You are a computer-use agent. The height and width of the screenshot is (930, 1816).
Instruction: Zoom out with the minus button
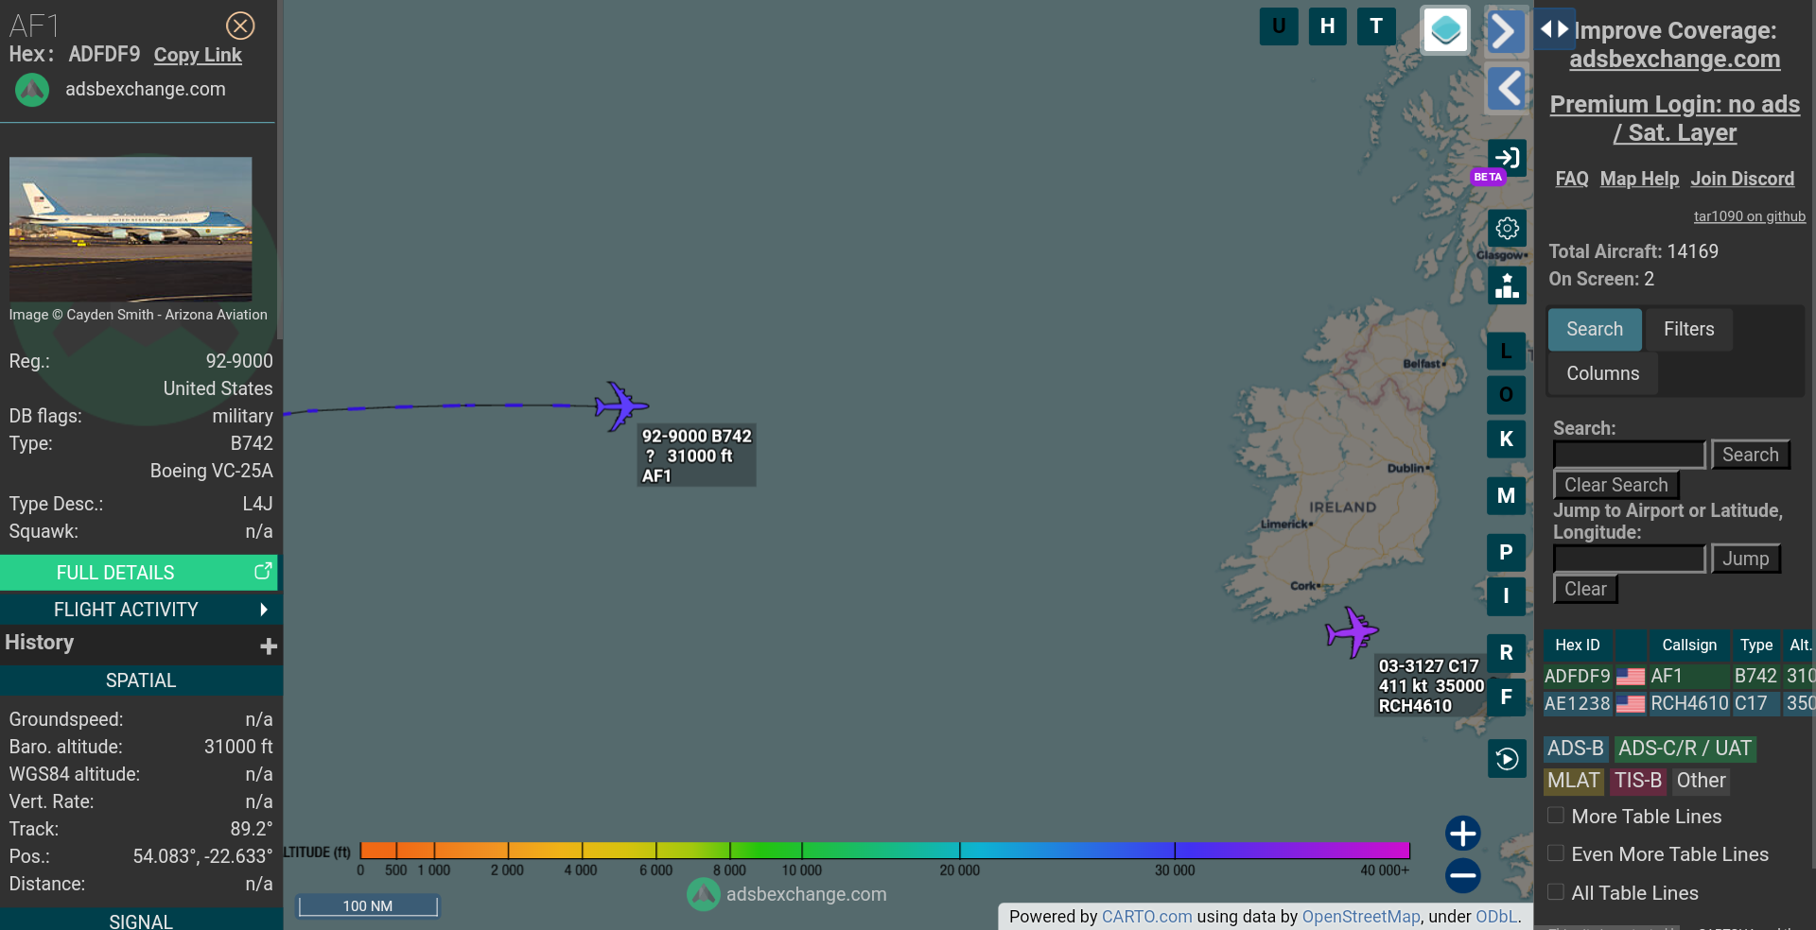pos(1462,876)
